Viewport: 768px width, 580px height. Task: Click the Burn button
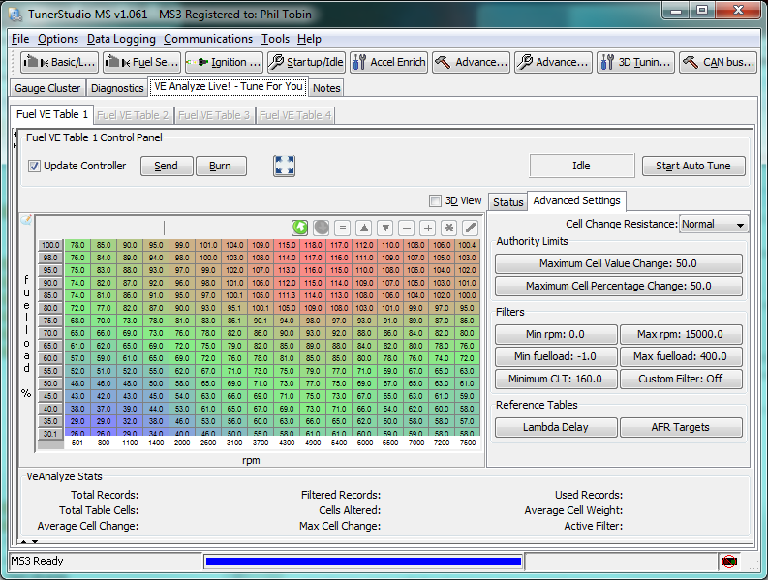221,166
